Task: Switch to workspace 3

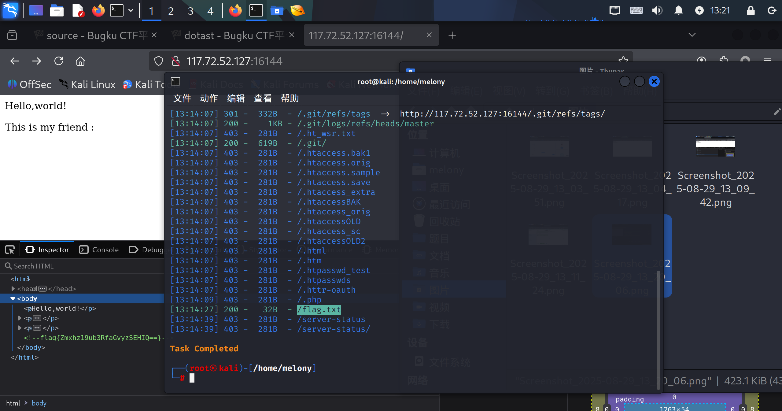Action: click(x=190, y=11)
